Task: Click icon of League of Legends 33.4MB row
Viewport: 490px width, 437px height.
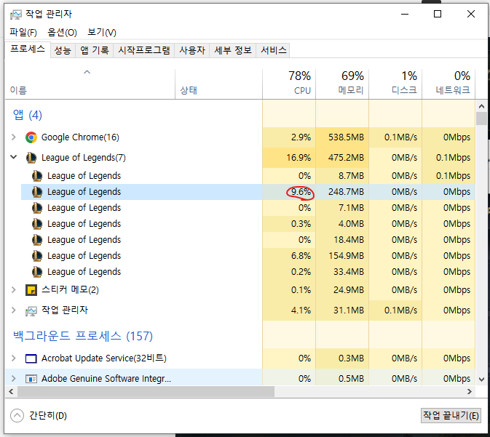Action: 37,271
